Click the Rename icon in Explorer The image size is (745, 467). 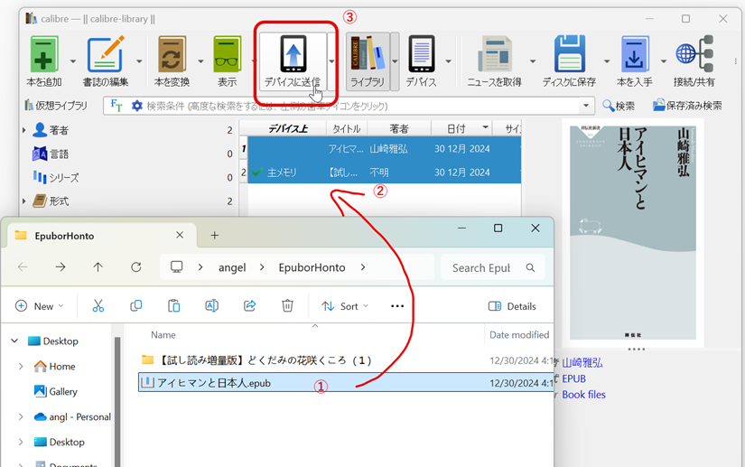pyautogui.click(x=211, y=306)
